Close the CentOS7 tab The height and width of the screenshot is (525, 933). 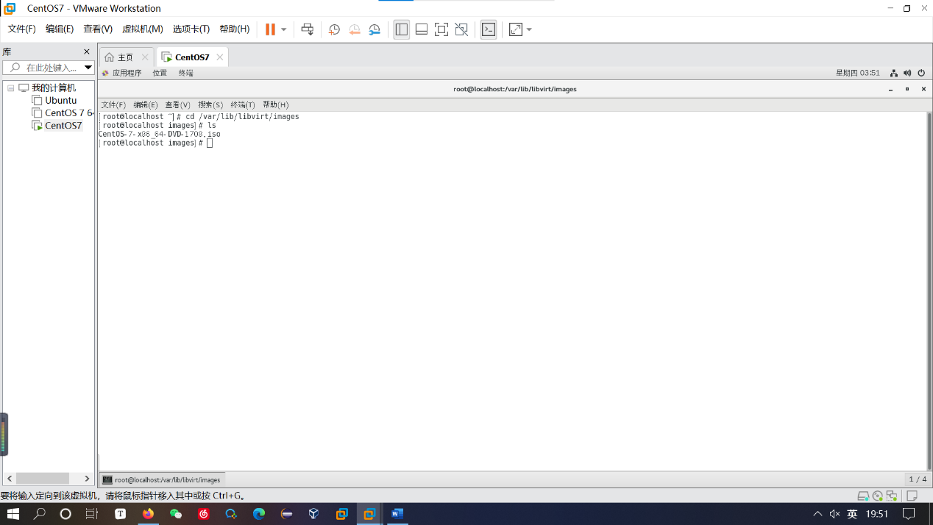click(219, 57)
